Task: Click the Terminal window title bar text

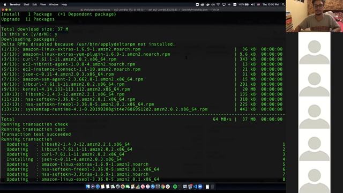Action: (x=150, y=10)
